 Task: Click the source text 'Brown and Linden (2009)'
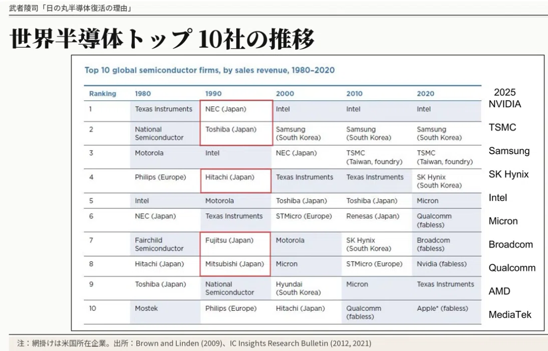[x=179, y=343]
